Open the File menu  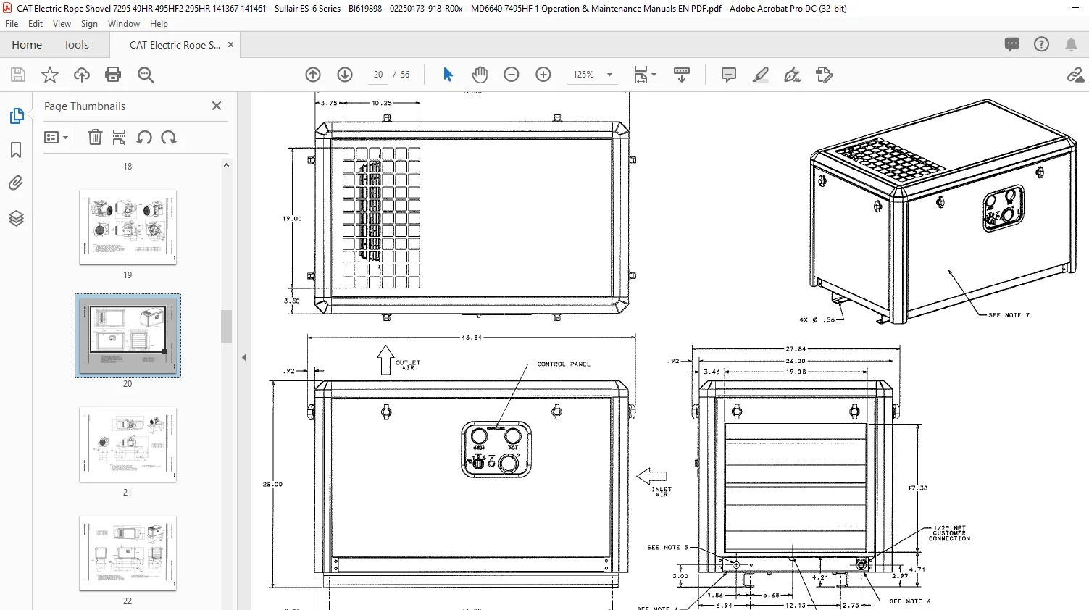pos(12,24)
